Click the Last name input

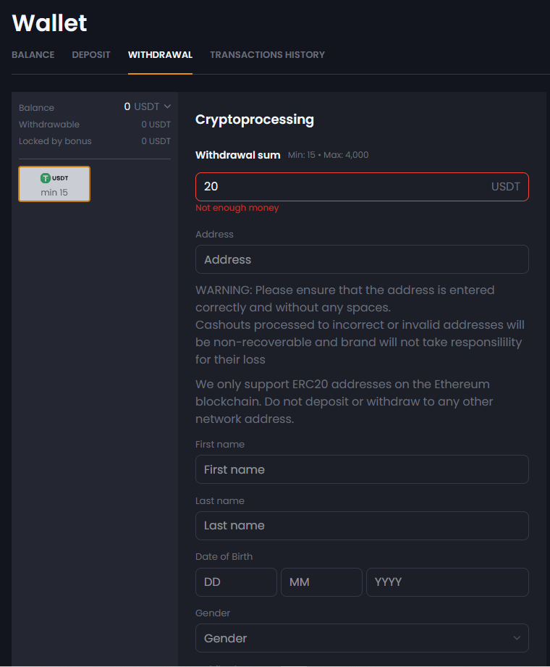click(362, 526)
